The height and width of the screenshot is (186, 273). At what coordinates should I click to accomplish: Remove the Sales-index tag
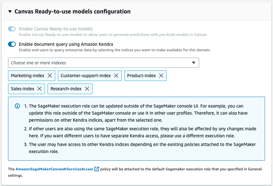(40, 89)
